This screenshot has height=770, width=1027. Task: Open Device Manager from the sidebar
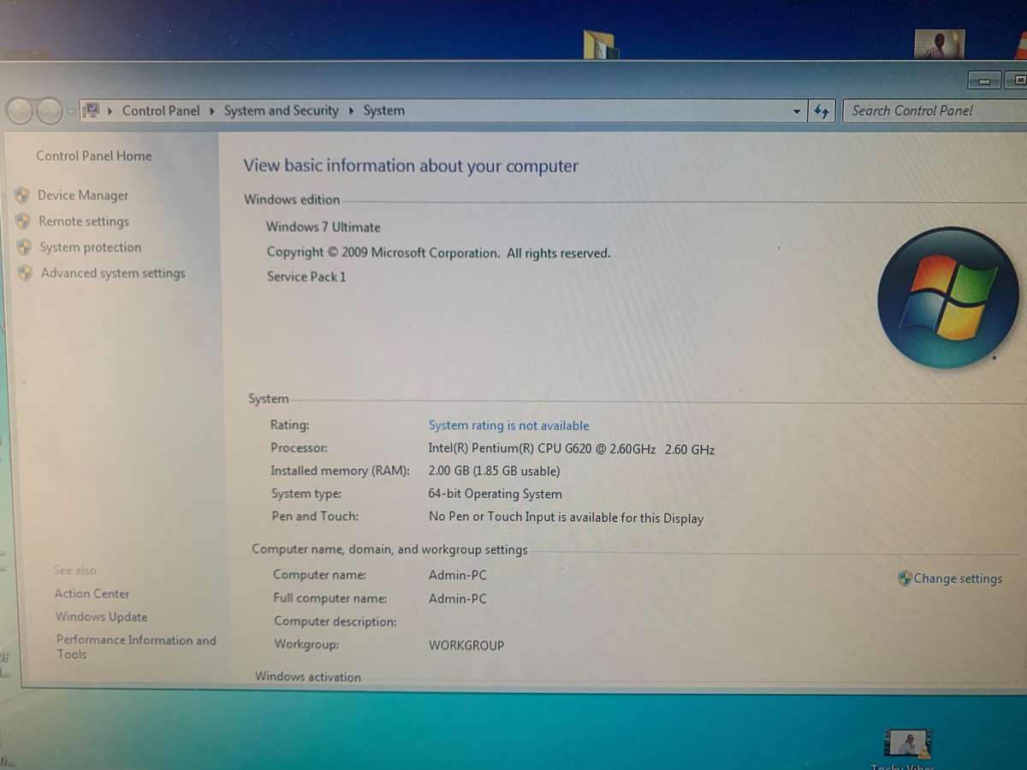click(83, 195)
